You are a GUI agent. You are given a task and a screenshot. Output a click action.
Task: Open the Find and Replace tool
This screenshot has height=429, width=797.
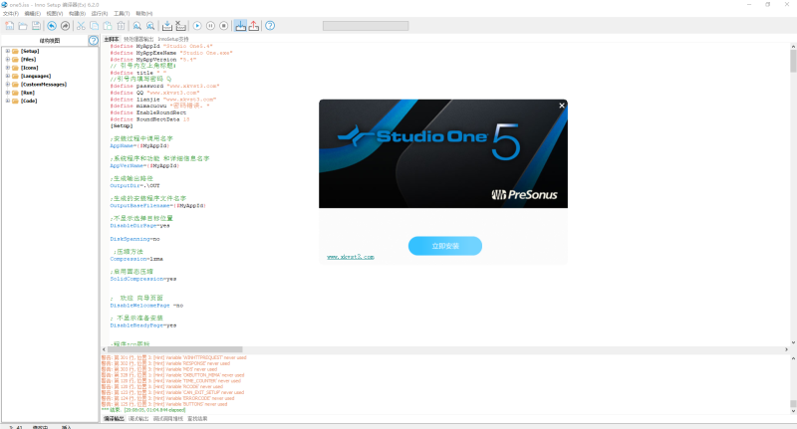point(150,26)
